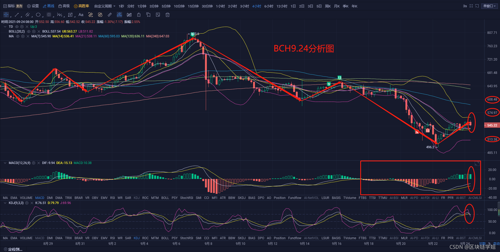500x252 pixels.
Task: Open the 单窗口 window layout dropdown
Action: (x=490, y=6)
